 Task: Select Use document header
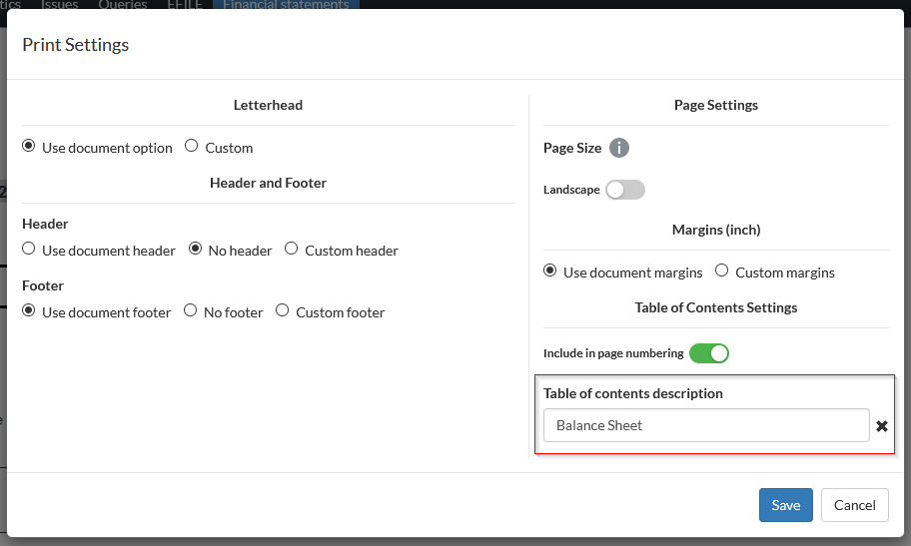[29, 250]
